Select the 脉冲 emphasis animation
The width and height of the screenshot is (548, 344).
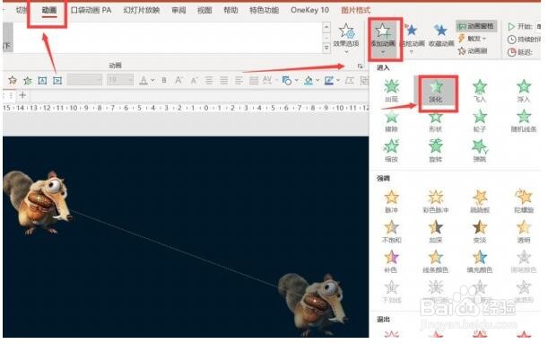(x=391, y=202)
